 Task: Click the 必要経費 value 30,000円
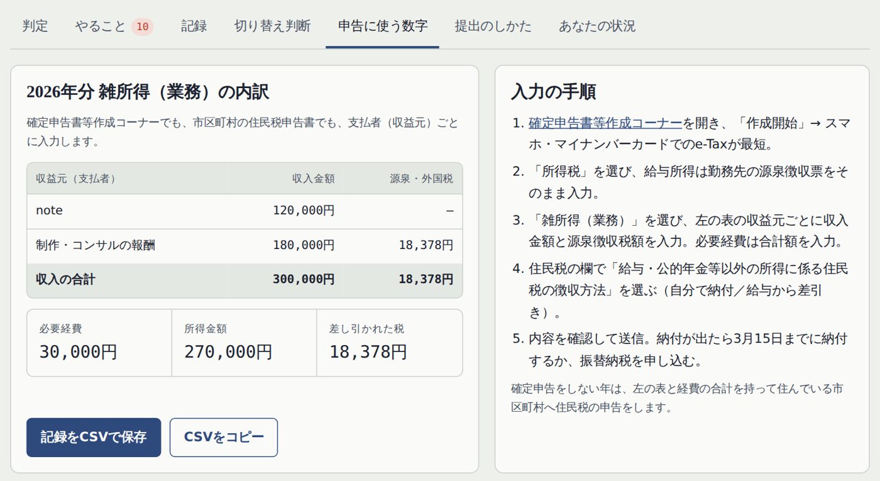78,351
